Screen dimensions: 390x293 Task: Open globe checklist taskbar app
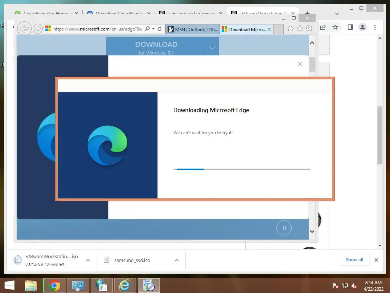[101, 285]
